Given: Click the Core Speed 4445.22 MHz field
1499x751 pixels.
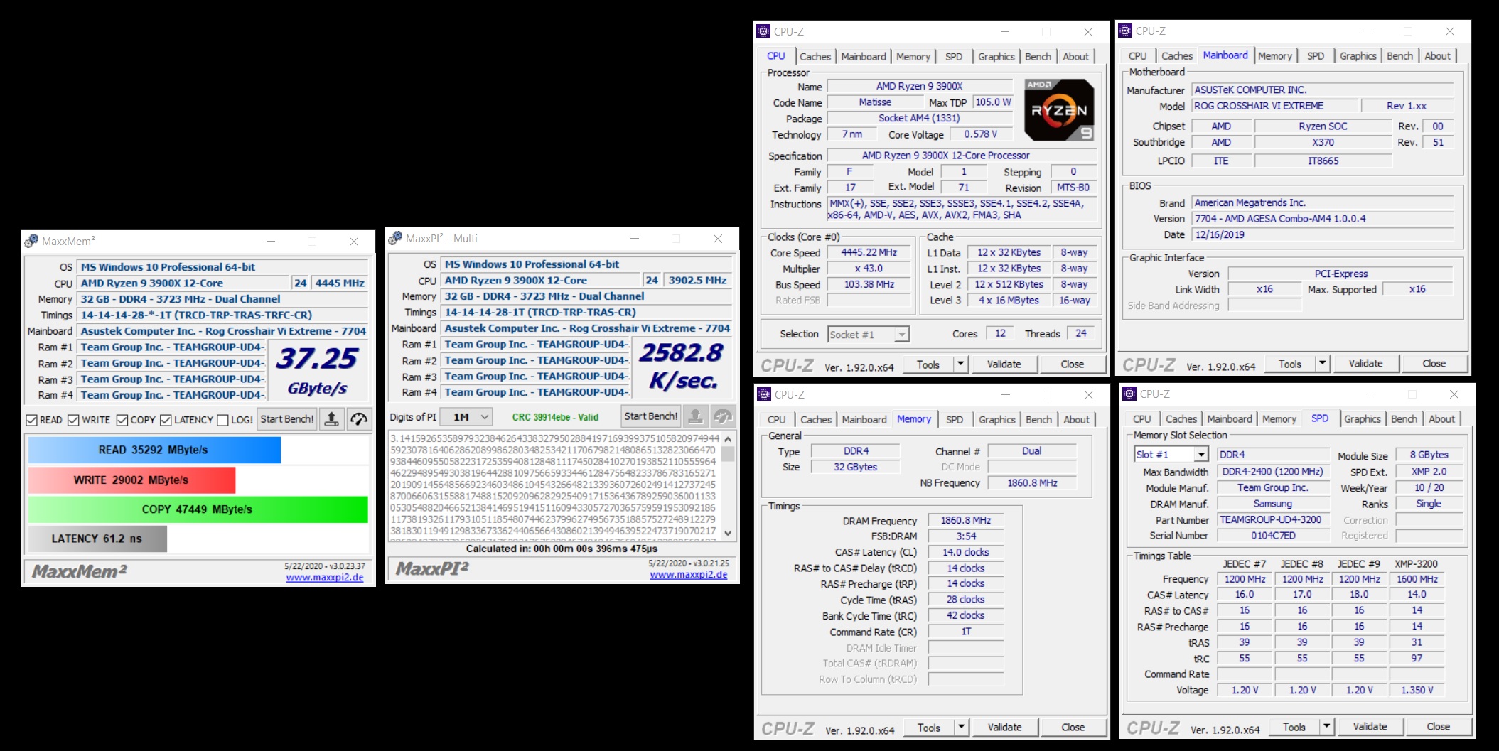Looking at the screenshot, I should 869,252.
